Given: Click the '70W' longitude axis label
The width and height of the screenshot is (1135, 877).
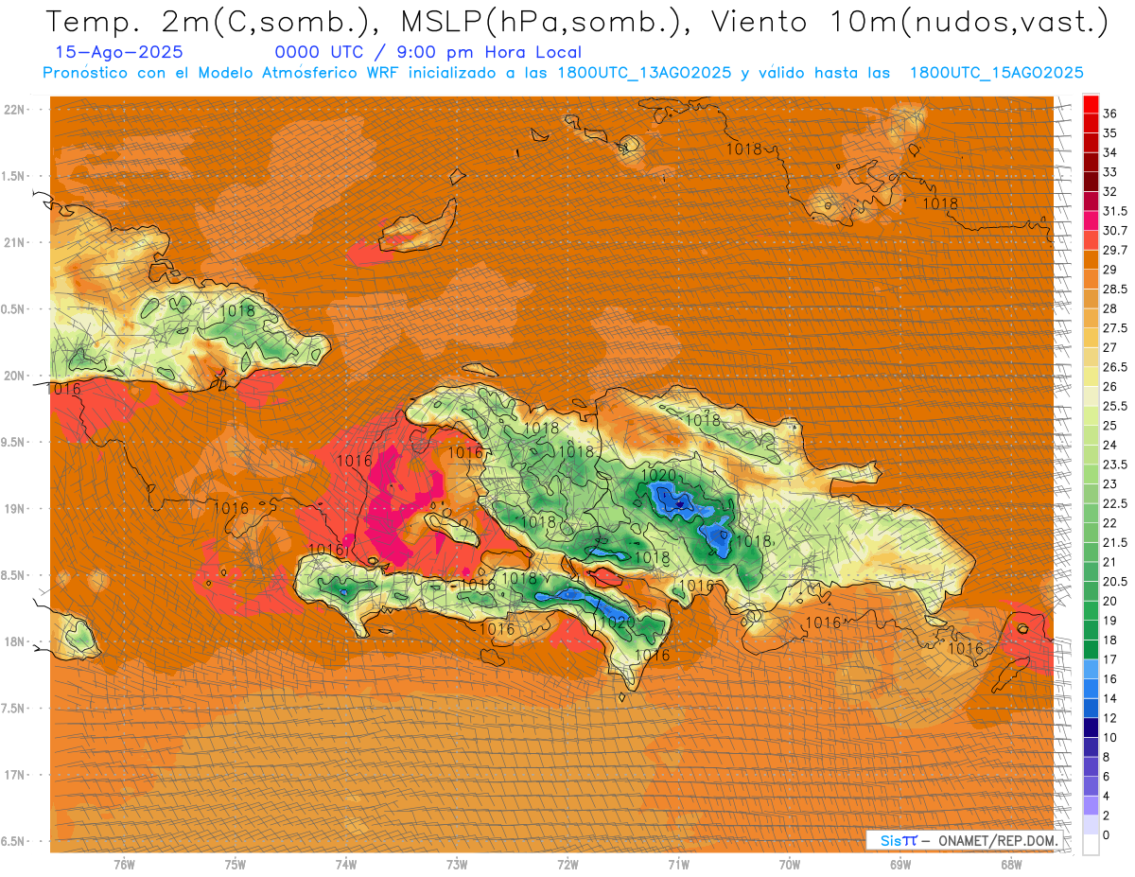Looking at the screenshot, I should click(x=790, y=866).
